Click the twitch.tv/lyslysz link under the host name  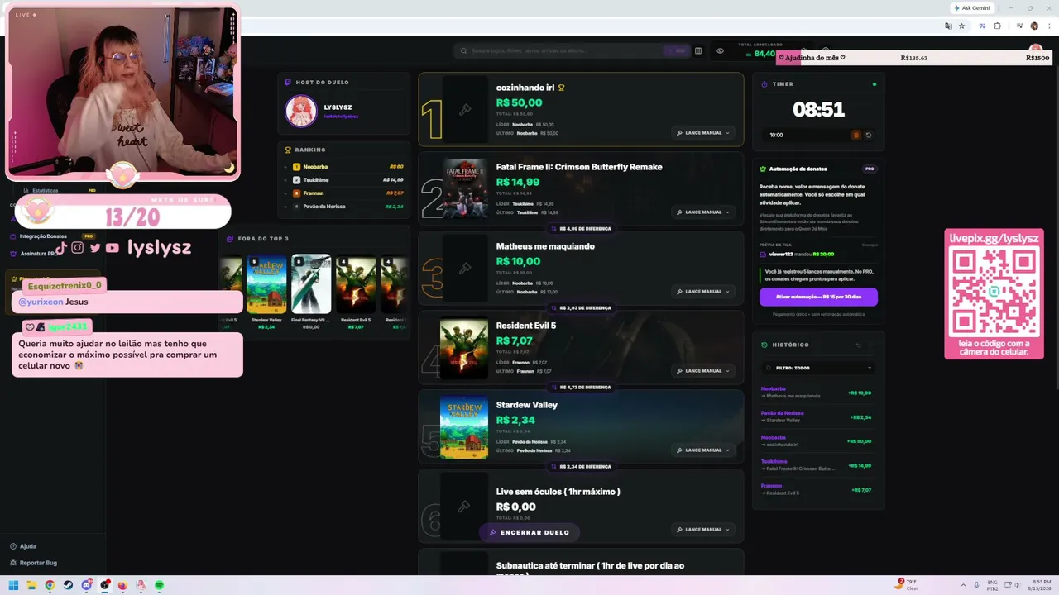tap(341, 117)
